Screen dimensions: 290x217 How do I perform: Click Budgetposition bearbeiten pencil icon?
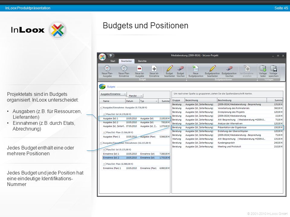tap(212, 68)
